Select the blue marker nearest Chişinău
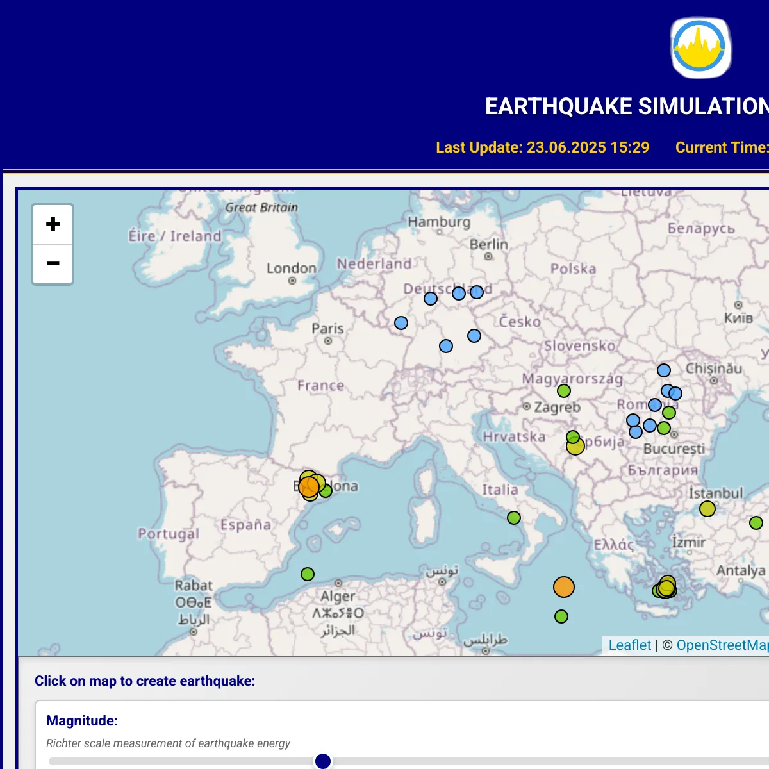 [664, 370]
